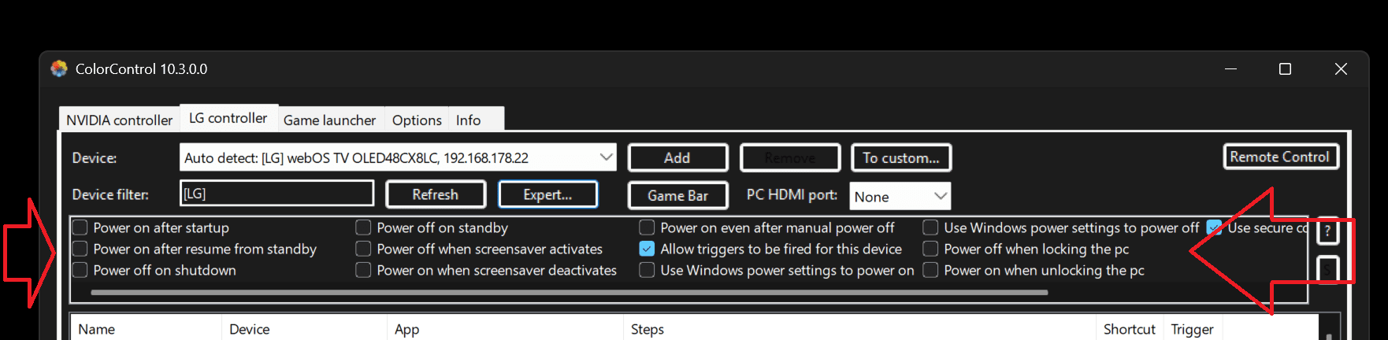The height and width of the screenshot is (340, 1388).
Task: Minimize the ColorControl window
Action: (x=1231, y=69)
